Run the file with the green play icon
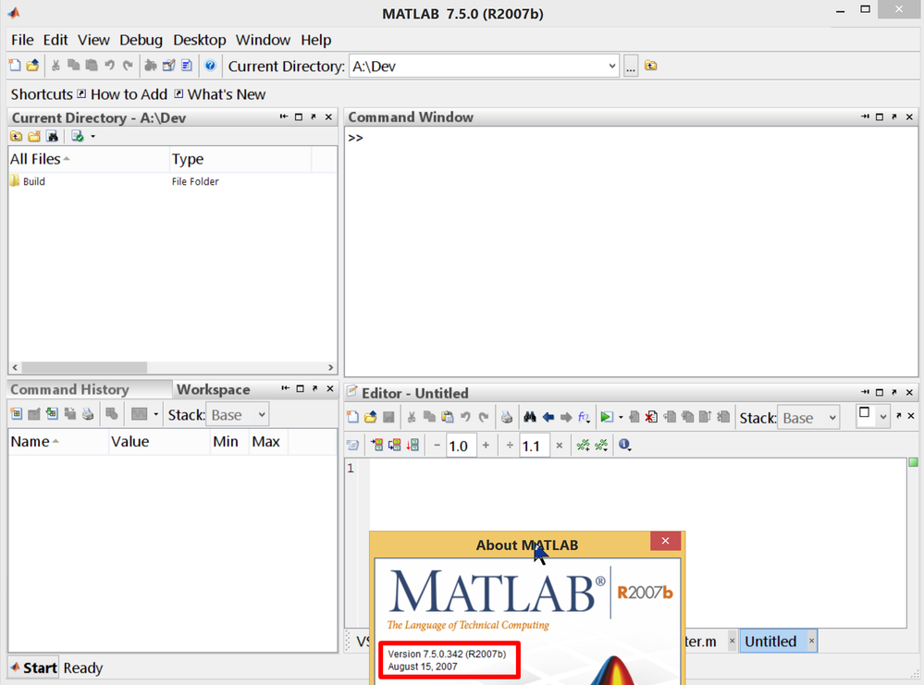 coord(607,417)
